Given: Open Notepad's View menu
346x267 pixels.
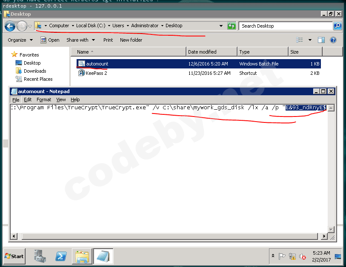Looking at the screenshot, I should point(61,99).
